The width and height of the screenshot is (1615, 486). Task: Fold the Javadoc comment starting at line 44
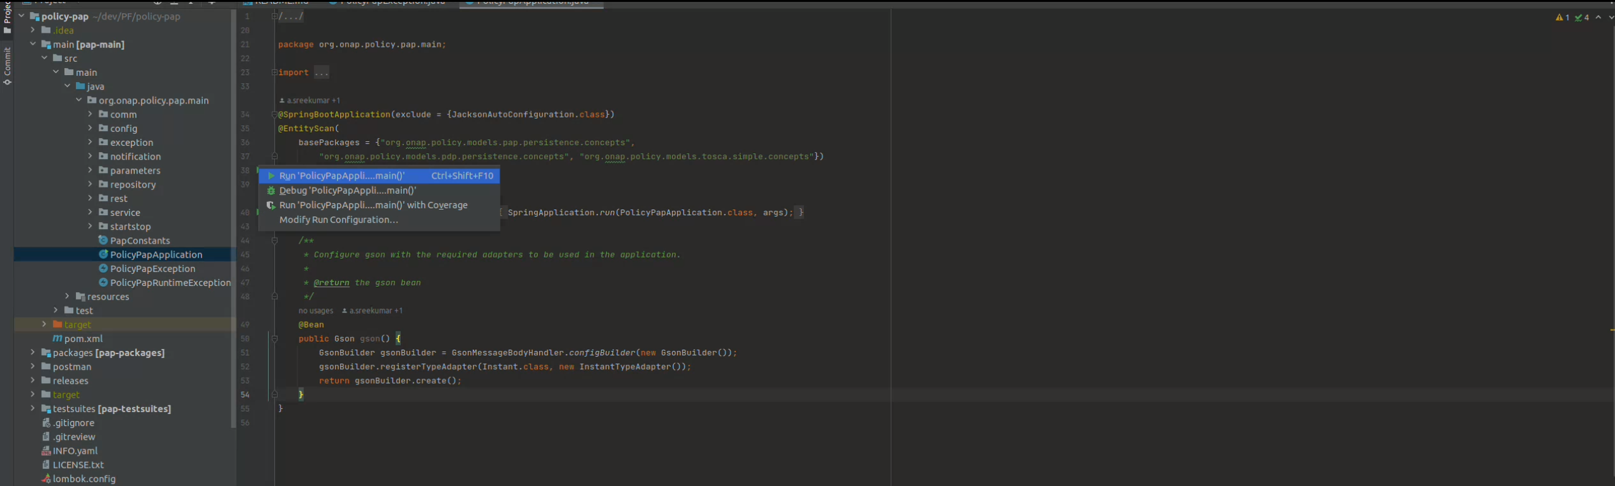[x=274, y=240]
